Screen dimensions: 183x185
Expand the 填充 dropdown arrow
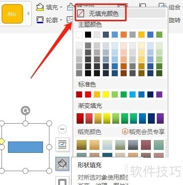pos(61,7)
